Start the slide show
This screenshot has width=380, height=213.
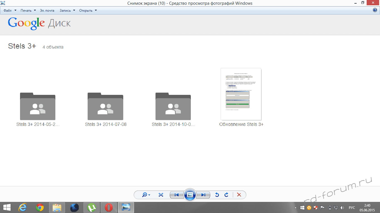[190, 195]
